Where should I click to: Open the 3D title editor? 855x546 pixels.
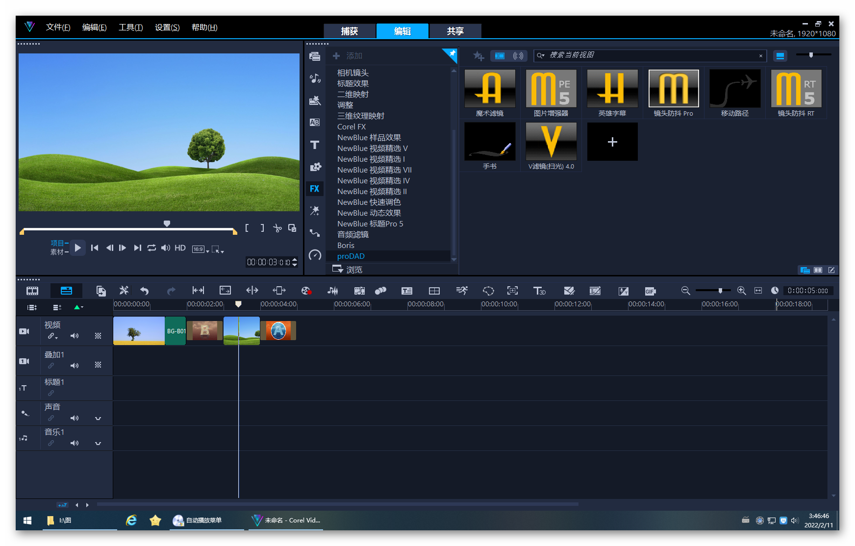point(539,291)
